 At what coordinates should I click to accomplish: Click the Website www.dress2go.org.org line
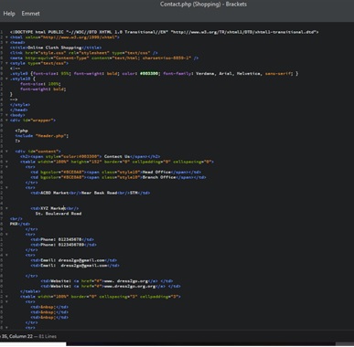111,286
